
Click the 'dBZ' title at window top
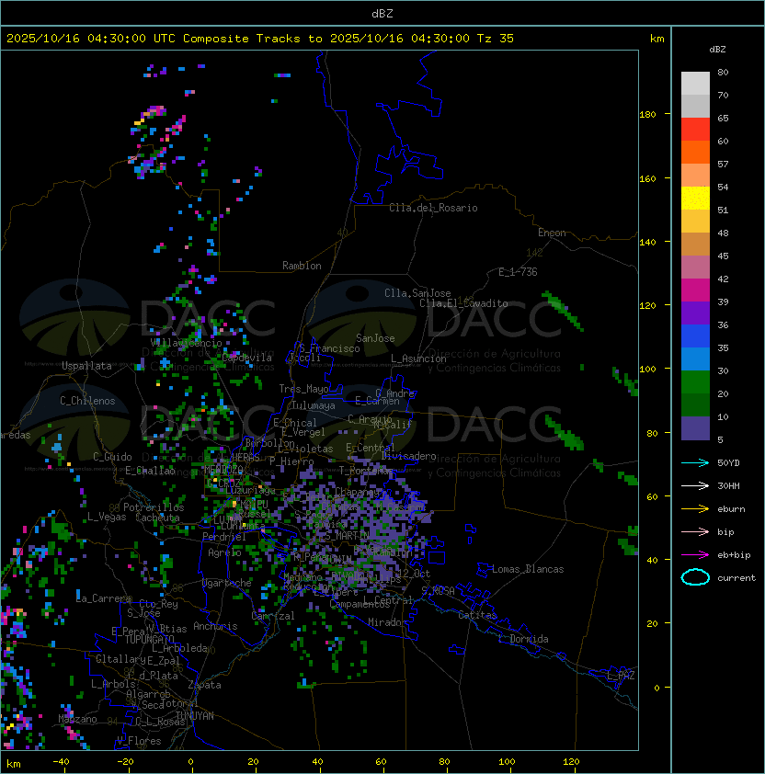382,13
